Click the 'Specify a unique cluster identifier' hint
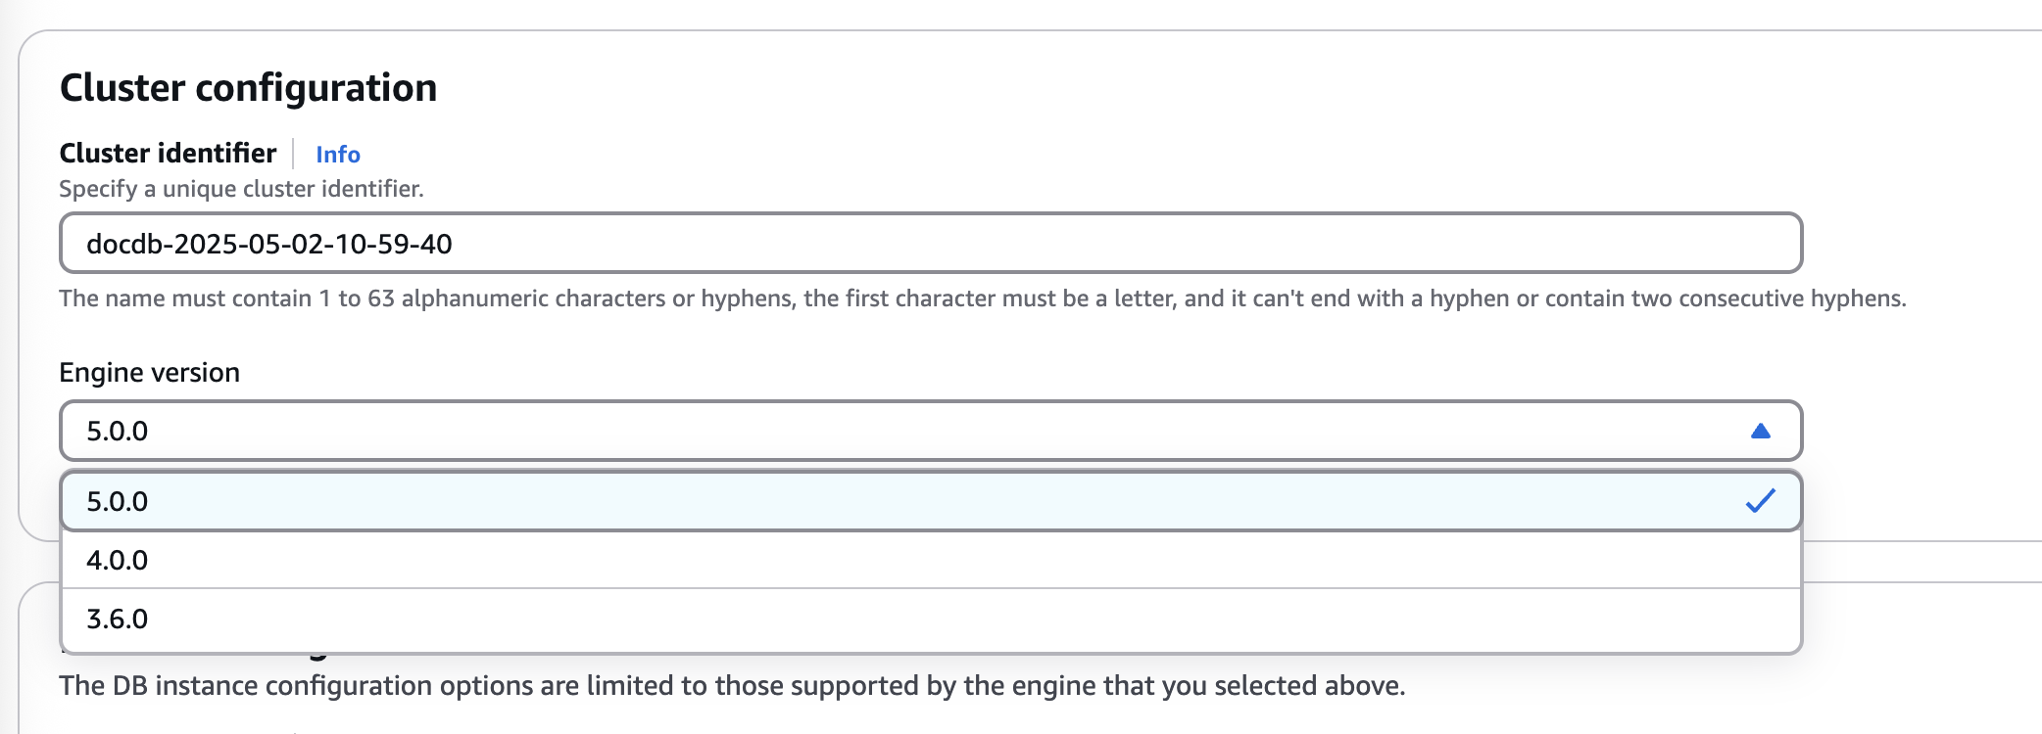2042x734 pixels. click(x=241, y=189)
